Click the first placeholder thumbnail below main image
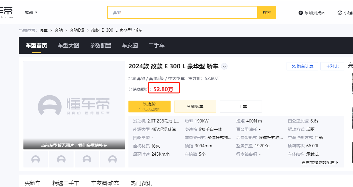The width and height of the screenshot is (353, 187). [x=36, y=159]
